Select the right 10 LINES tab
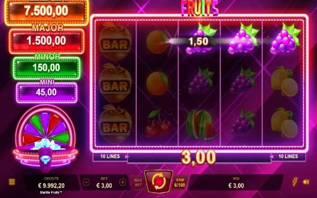The image size is (317, 198). point(288,156)
